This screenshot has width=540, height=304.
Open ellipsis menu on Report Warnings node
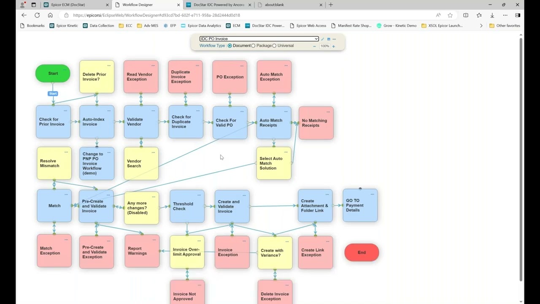[154, 240]
